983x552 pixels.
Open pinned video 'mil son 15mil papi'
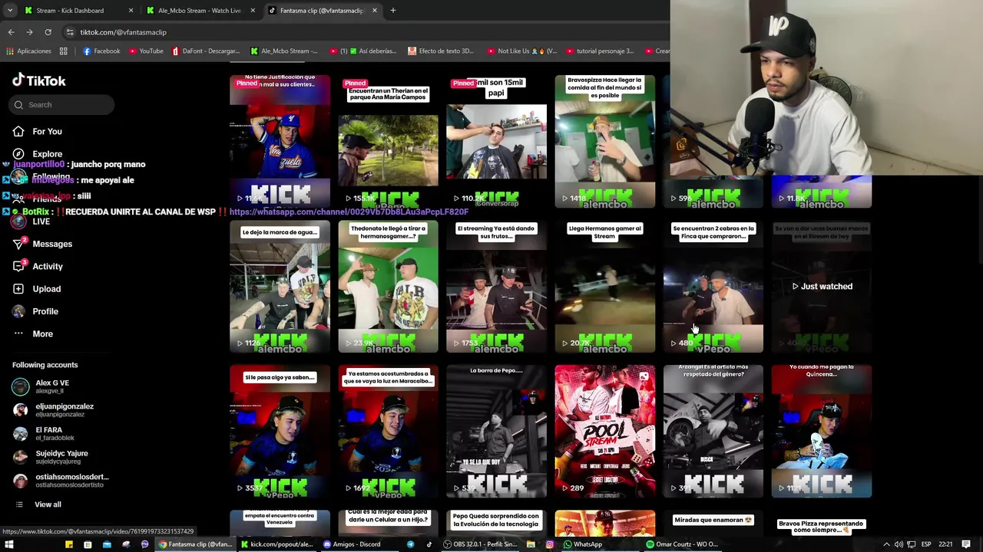point(496,142)
